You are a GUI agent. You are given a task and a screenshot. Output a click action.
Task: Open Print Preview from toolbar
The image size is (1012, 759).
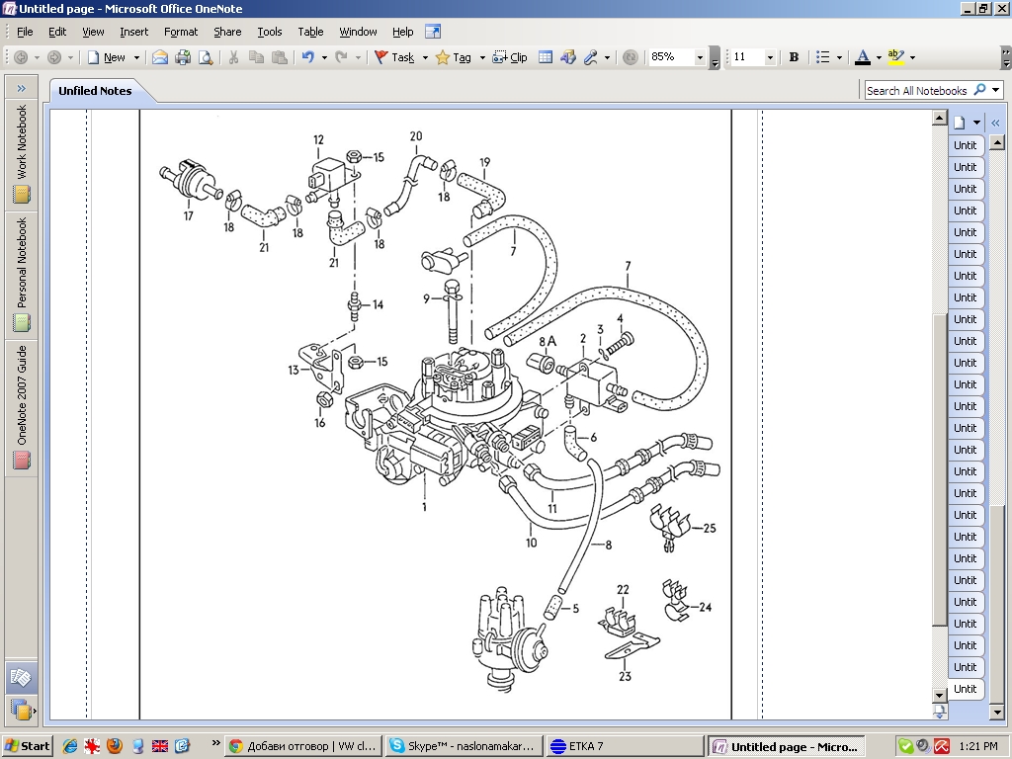click(x=205, y=57)
